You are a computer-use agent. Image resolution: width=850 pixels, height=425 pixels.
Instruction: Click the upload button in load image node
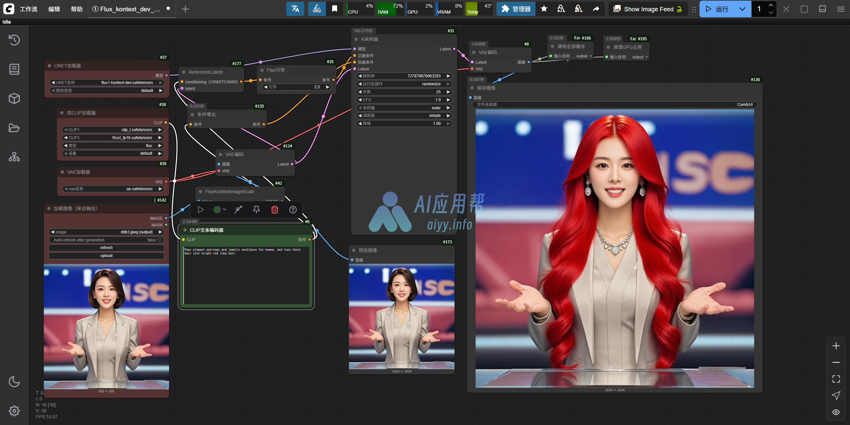(106, 256)
